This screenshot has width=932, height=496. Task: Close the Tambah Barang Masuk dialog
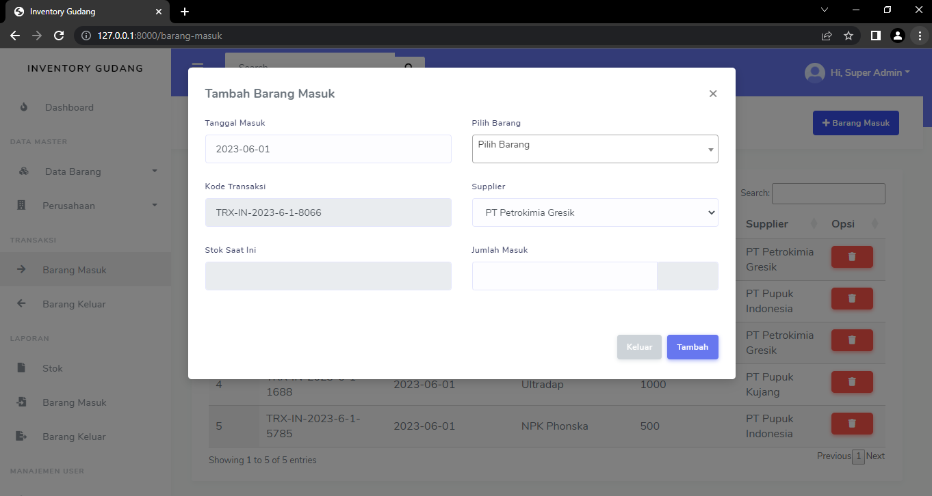tap(712, 94)
